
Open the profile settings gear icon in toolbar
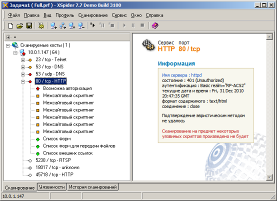coord(41,26)
